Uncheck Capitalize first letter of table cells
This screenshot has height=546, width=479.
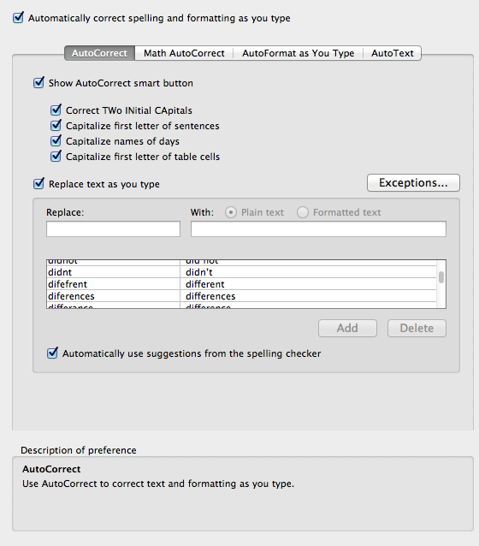pos(56,156)
